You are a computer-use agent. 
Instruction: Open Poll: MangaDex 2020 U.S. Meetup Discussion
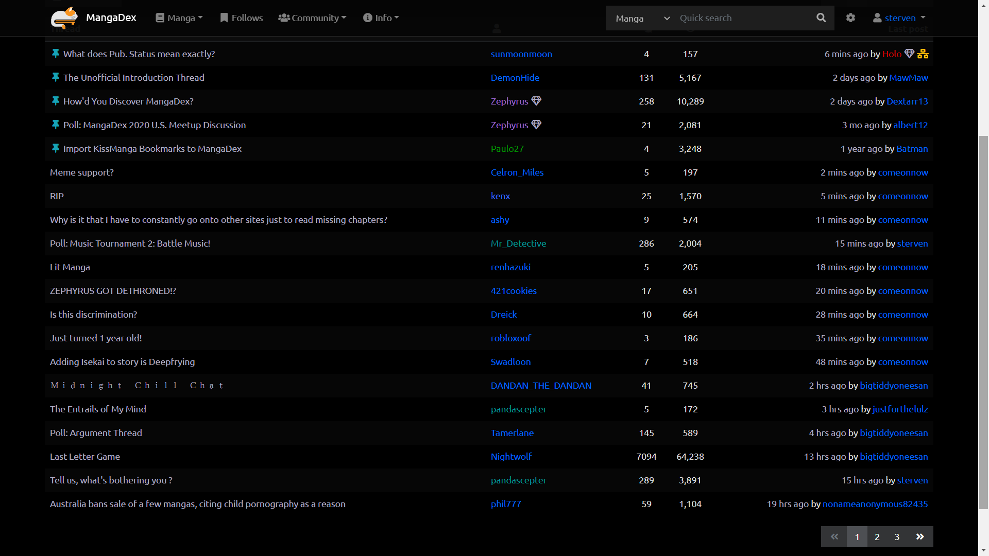(x=155, y=125)
